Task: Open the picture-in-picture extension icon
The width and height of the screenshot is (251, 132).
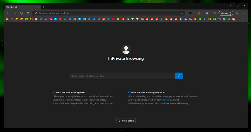Action: pyautogui.click(x=190, y=13)
